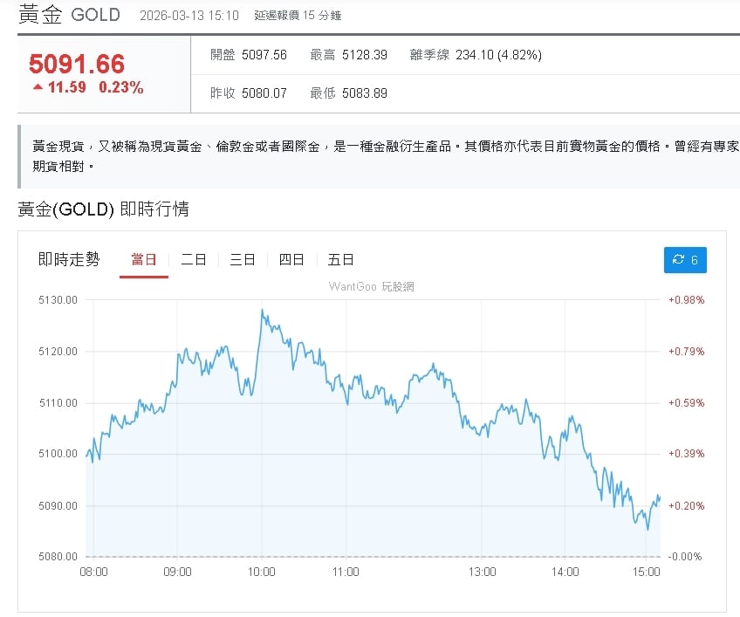Viewport: 740px width, 617px height.
Task: Switch to the 五日 chart view
Action: coord(340,259)
